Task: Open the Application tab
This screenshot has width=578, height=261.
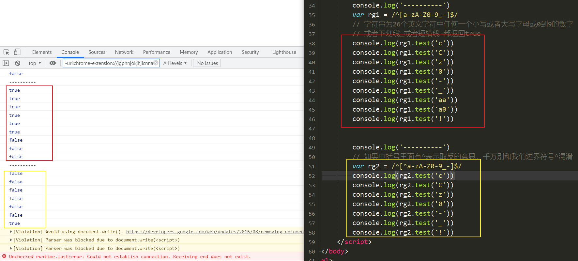Action: tap(220, 52)
